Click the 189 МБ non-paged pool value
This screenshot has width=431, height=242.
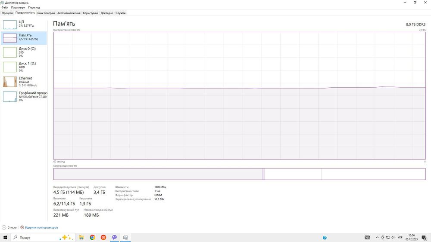pos(91,215)
